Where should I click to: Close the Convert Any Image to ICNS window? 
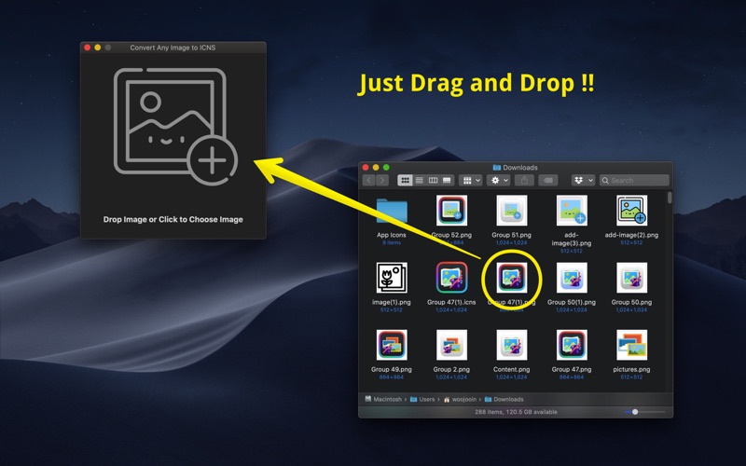pyautogui.click(x=87, y=48)
